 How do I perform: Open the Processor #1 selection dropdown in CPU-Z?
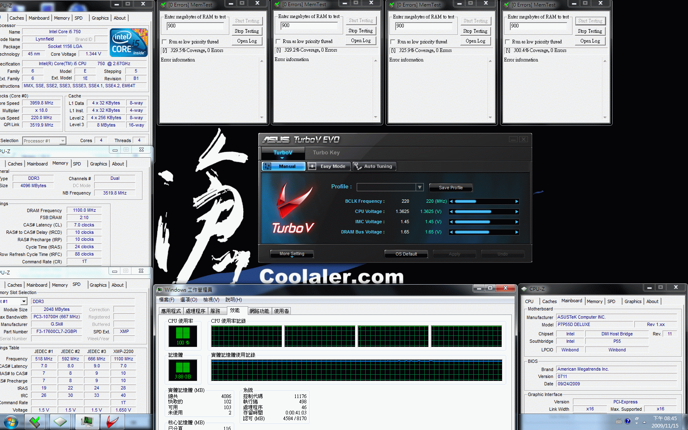(63, 141)
